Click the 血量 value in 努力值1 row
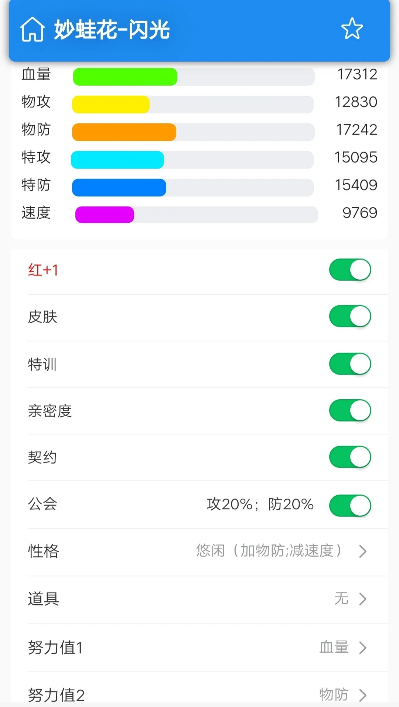 tap(334, 647)
